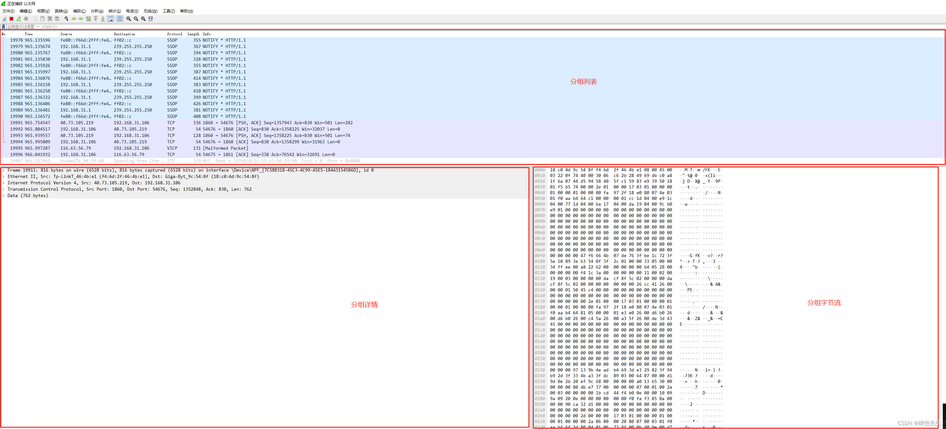This screenshot has height=429, width=946.
Task: Expand the Frame 19911 detail row
Action: point(4,170)
